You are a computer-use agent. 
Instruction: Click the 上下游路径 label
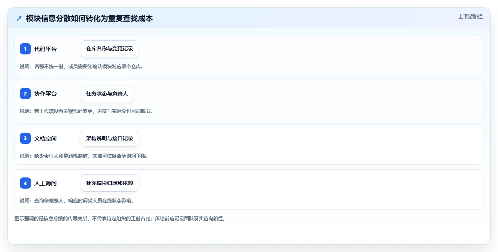click(470, 16)
